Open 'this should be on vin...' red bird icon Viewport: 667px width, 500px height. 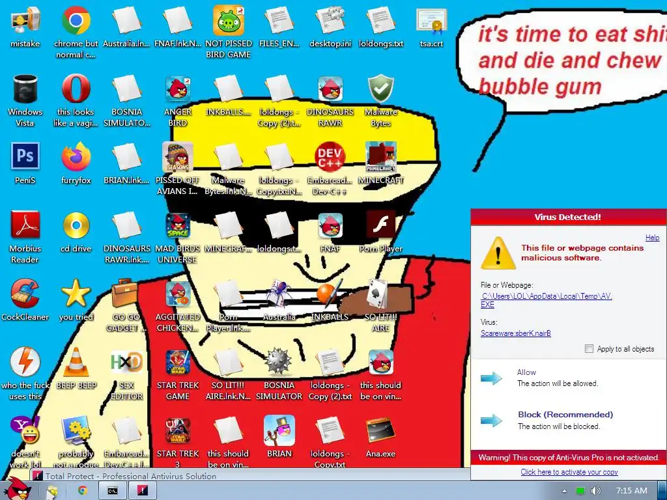(x=380, y=362)
